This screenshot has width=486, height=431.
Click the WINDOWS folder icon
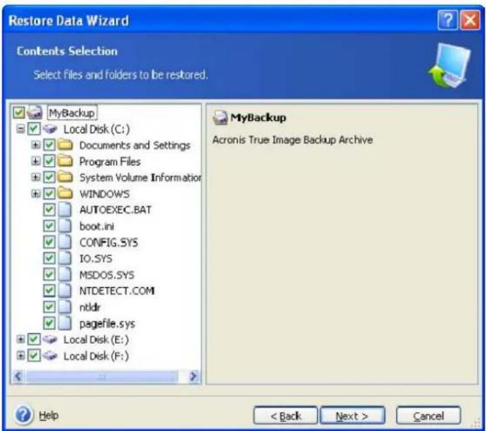[65, 193]
